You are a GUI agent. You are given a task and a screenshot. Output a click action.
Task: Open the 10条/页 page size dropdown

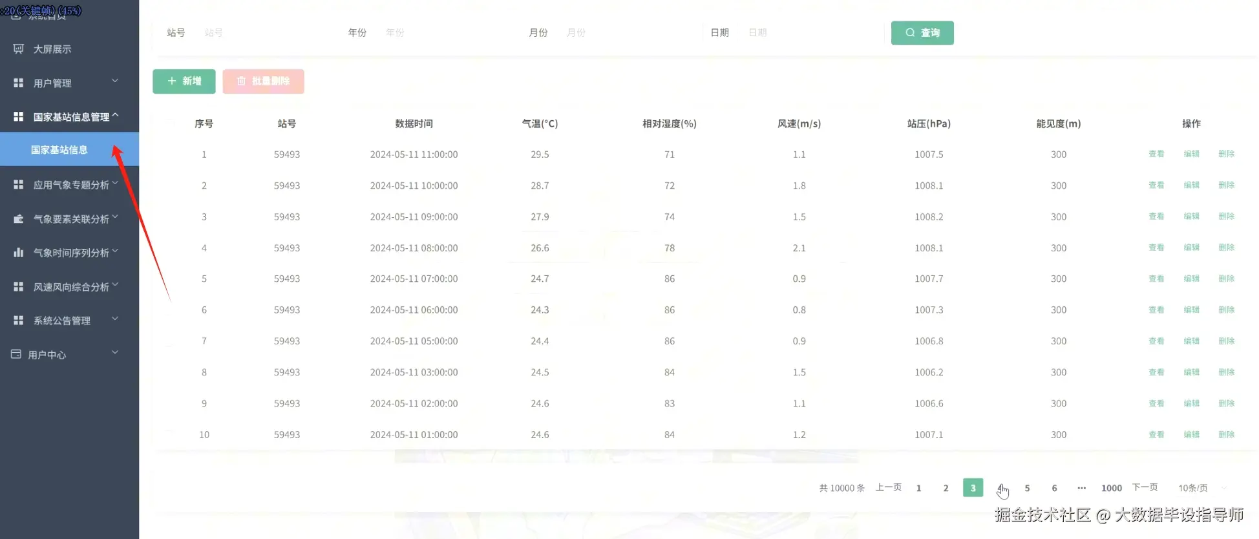tap(1201, 488)
